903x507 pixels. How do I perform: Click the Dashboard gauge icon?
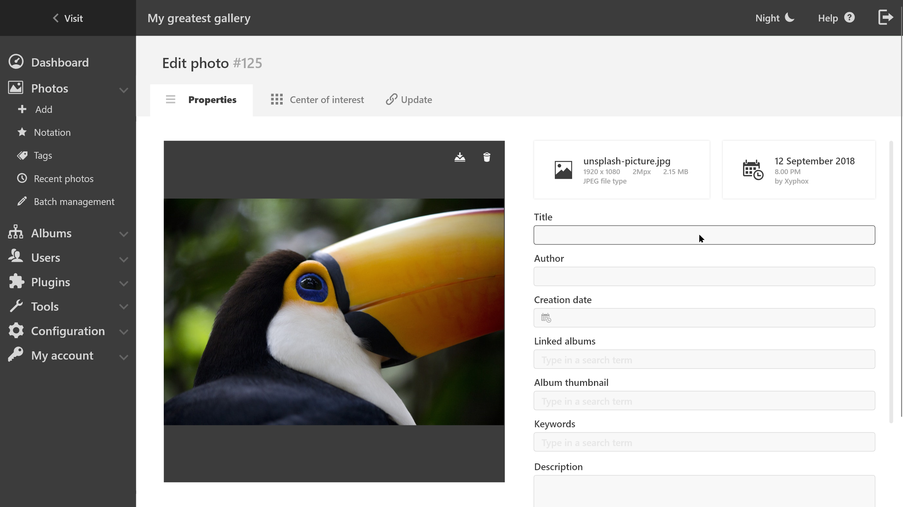tap(16, 62)
